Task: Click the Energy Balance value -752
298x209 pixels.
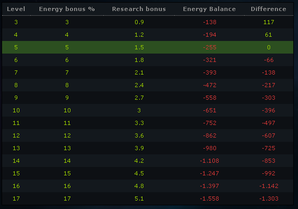Action: 210,123
